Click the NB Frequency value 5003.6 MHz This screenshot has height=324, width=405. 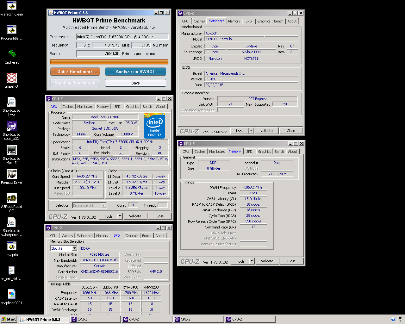(277, 174)
